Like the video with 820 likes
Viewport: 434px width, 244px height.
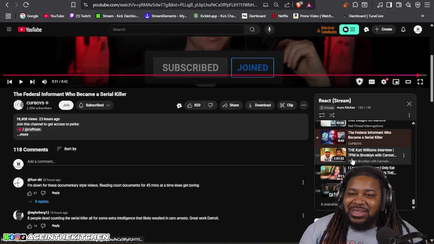click(x=194, y=105)
